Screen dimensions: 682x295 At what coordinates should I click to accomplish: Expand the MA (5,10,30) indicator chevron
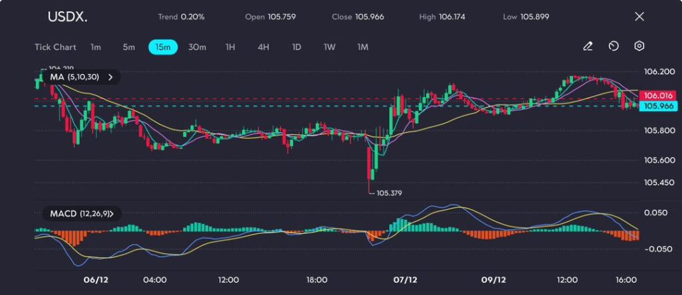coord(111,77)
